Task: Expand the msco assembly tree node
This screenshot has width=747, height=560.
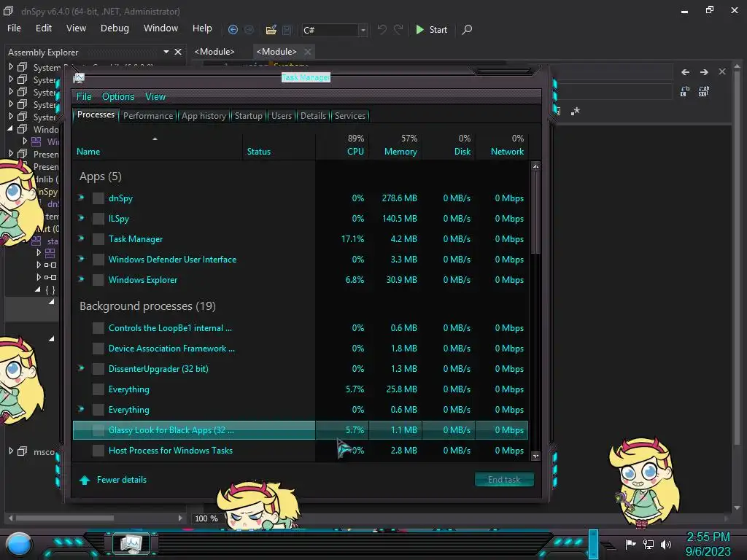Action: coord(10,451)
